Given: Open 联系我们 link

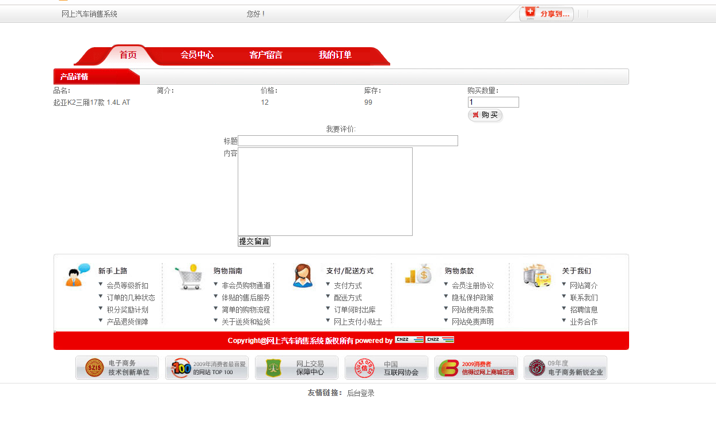Looking at the screenshot, I should click(x=584, y=298).
